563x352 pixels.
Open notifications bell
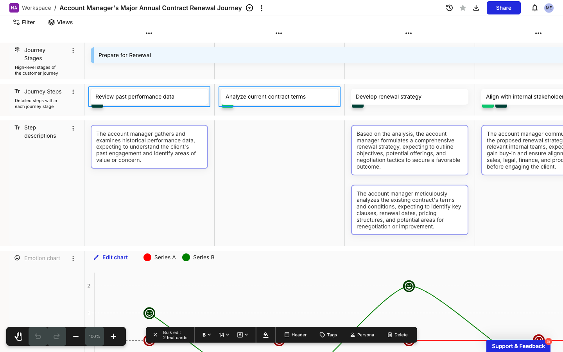pos(535,8)
